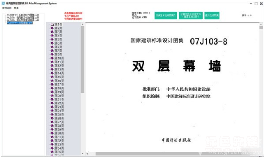265x157 pixels.
Task: Click the horizontal scrollbar left arrow
Action: pos(87,154)
